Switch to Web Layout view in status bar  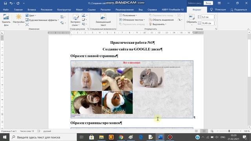click(212, 131)
